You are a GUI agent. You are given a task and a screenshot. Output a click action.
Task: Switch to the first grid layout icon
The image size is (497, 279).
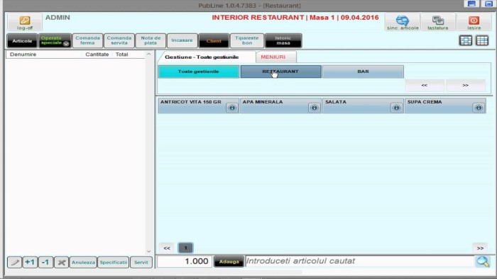[466, 40]
